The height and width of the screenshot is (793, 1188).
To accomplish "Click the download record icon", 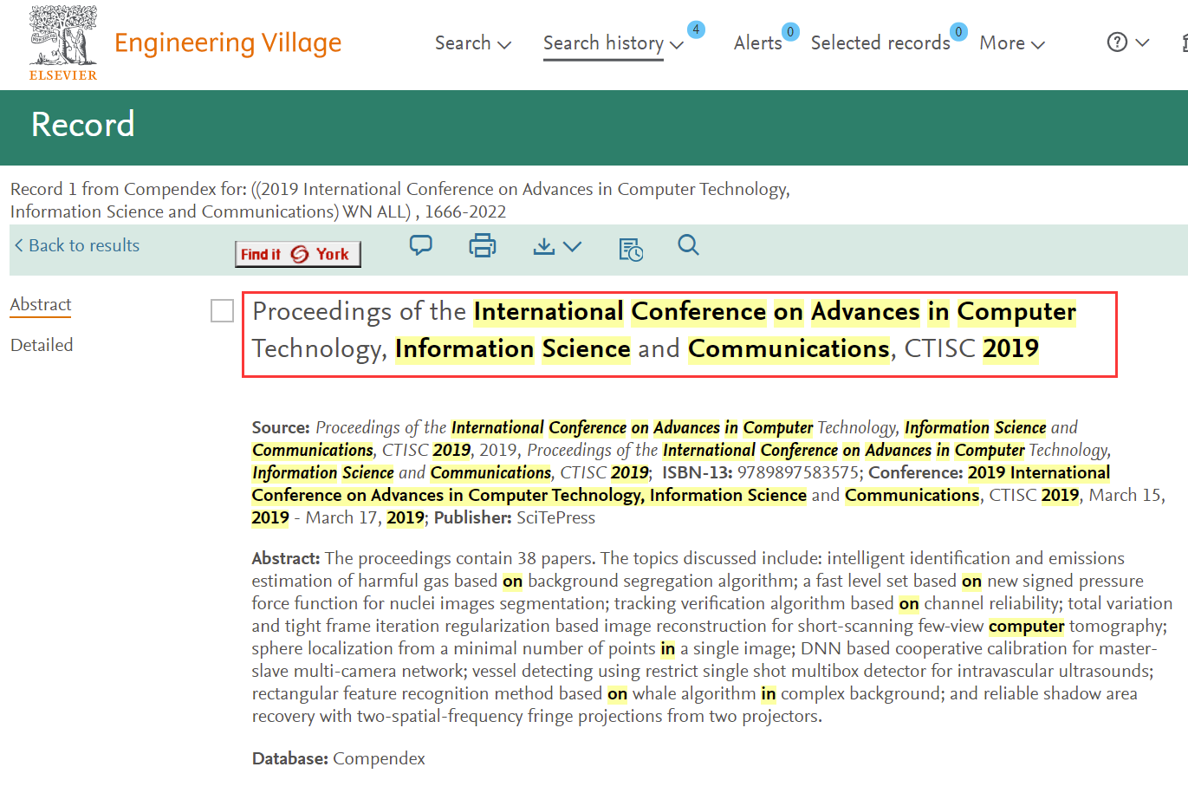I will 544,247.
